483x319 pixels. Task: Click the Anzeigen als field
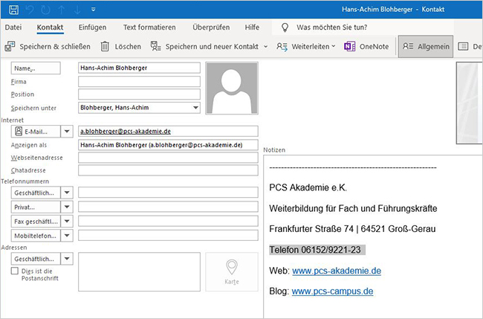[x=168, y=145]
